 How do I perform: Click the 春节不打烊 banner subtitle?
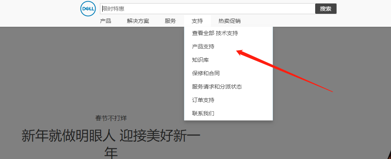(x=111, y=118)
